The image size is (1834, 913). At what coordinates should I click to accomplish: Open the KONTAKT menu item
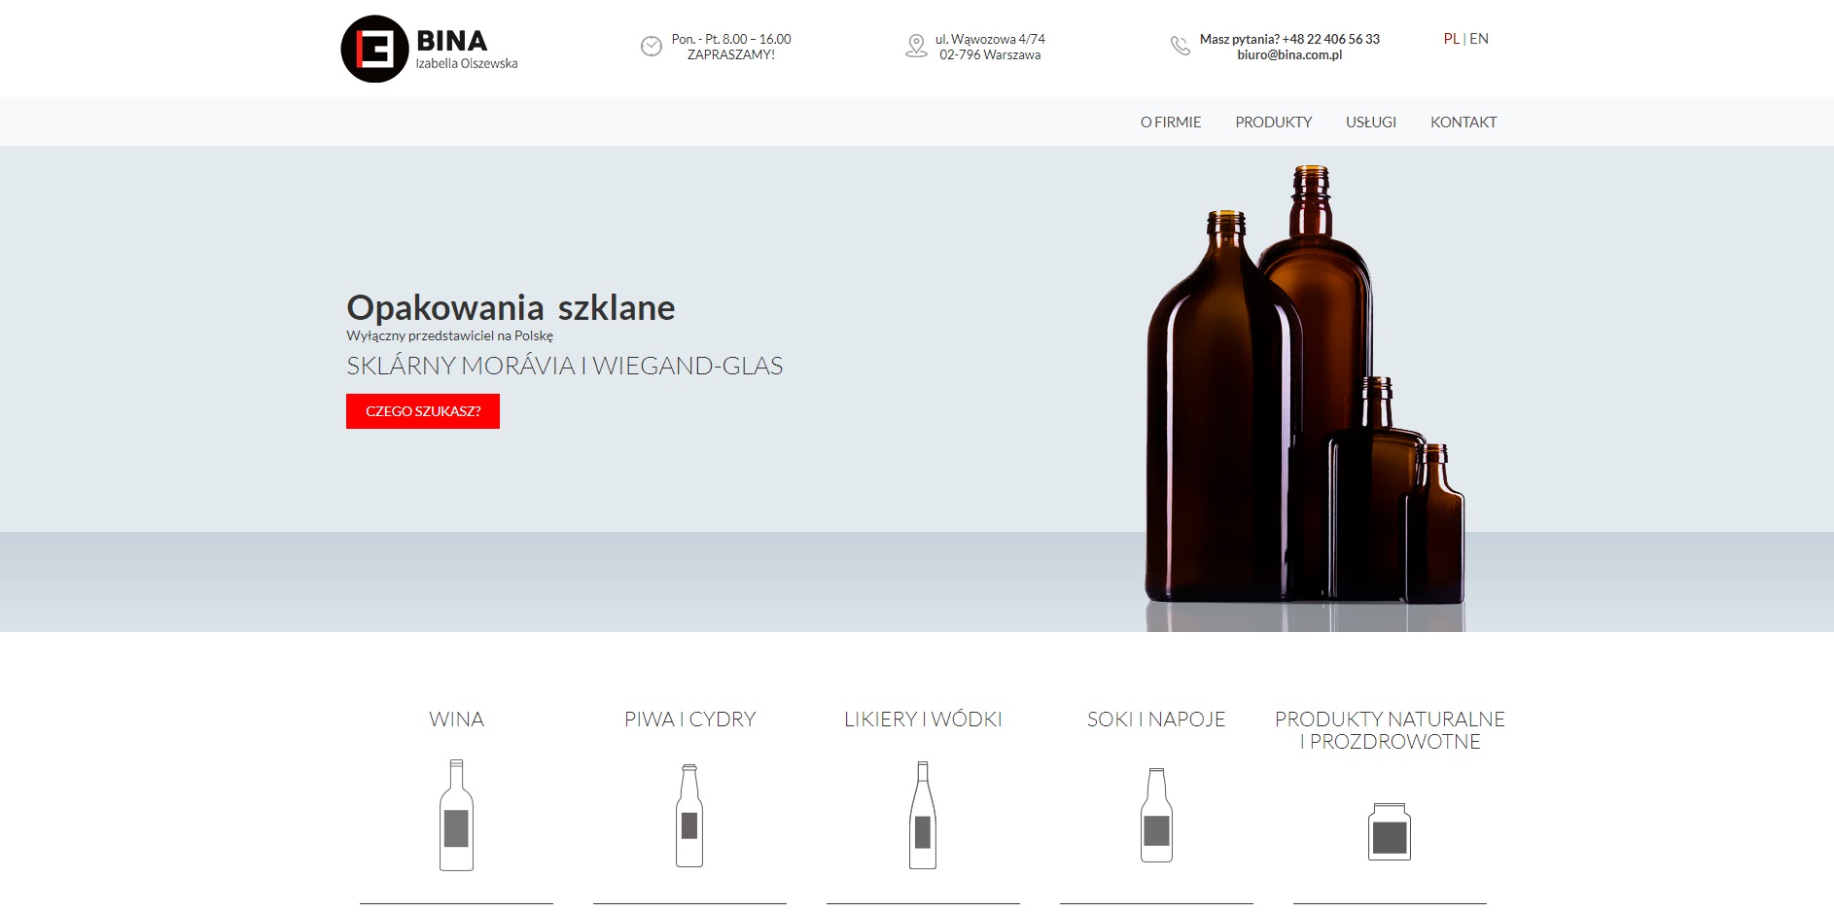point(1464,122)
